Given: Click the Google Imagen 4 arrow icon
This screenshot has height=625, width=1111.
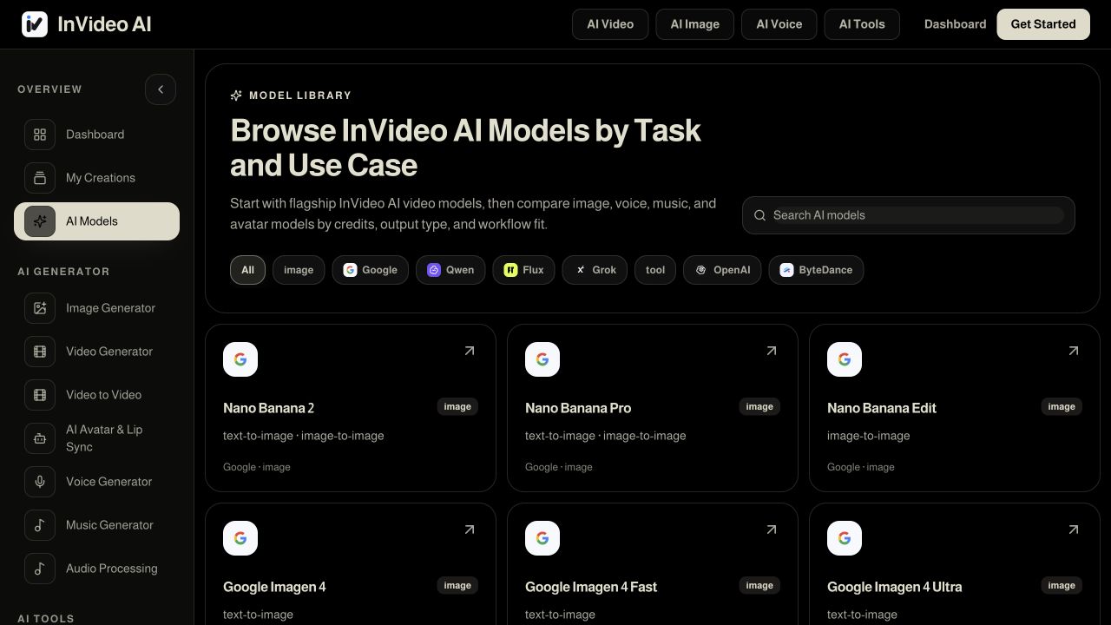Looking at the screenshot, I should click(470, 530).
